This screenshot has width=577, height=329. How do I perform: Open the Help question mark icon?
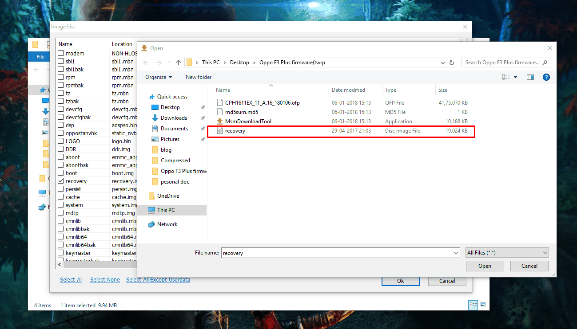click(546, 77)
